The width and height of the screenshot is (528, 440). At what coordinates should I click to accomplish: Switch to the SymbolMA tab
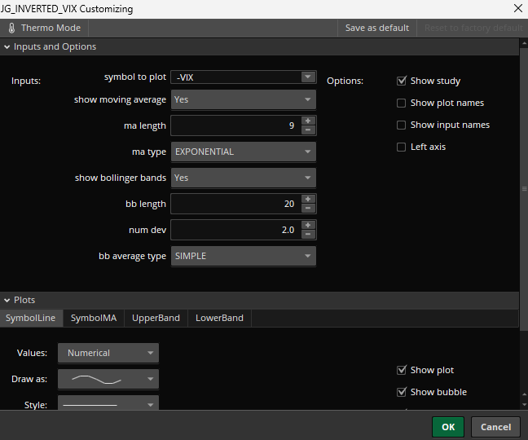93,318
